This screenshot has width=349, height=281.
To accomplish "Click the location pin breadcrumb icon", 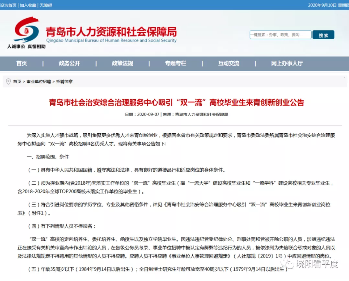I will coord(8,82).
